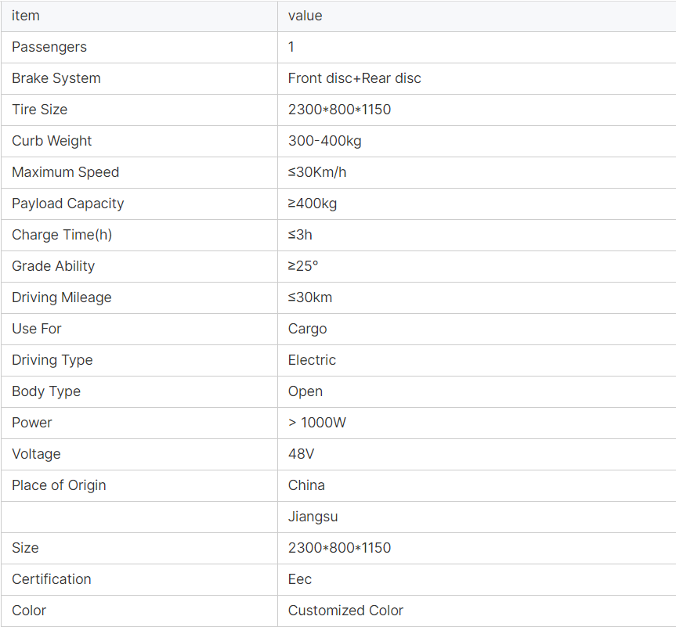Select the 'Charge Time(h)' label
Viewport: 676px width, 627px height.
click(x=62, y=235)
